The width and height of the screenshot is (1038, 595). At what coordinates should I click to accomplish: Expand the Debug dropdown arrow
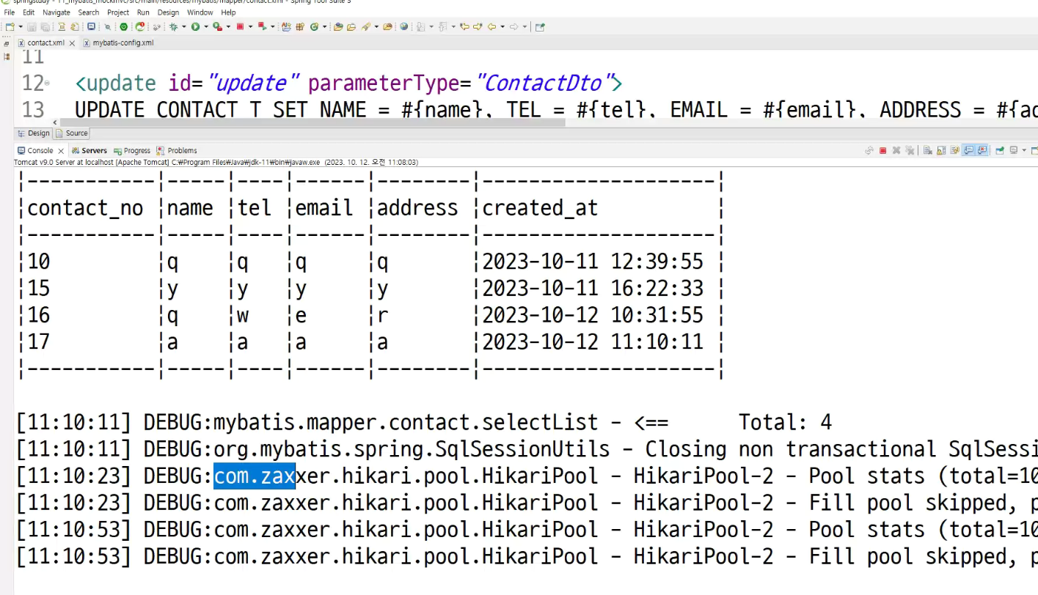(x=183, y=26)
